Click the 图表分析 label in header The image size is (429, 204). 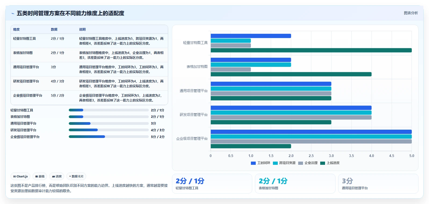coord(411,13)
